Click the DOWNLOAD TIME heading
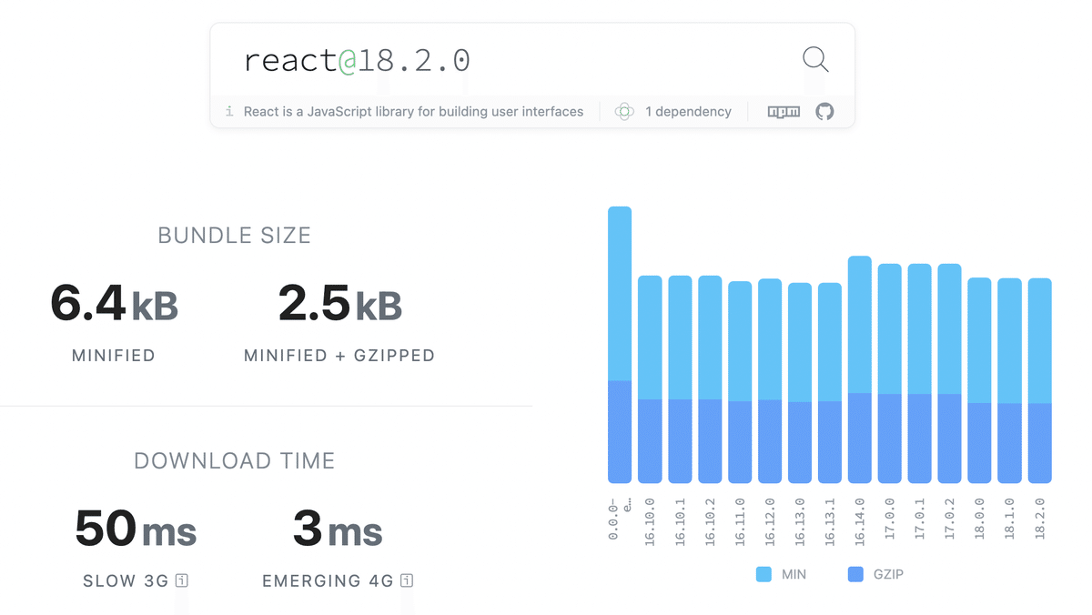This screenshot has width=1092, height=615. (235, 461)
